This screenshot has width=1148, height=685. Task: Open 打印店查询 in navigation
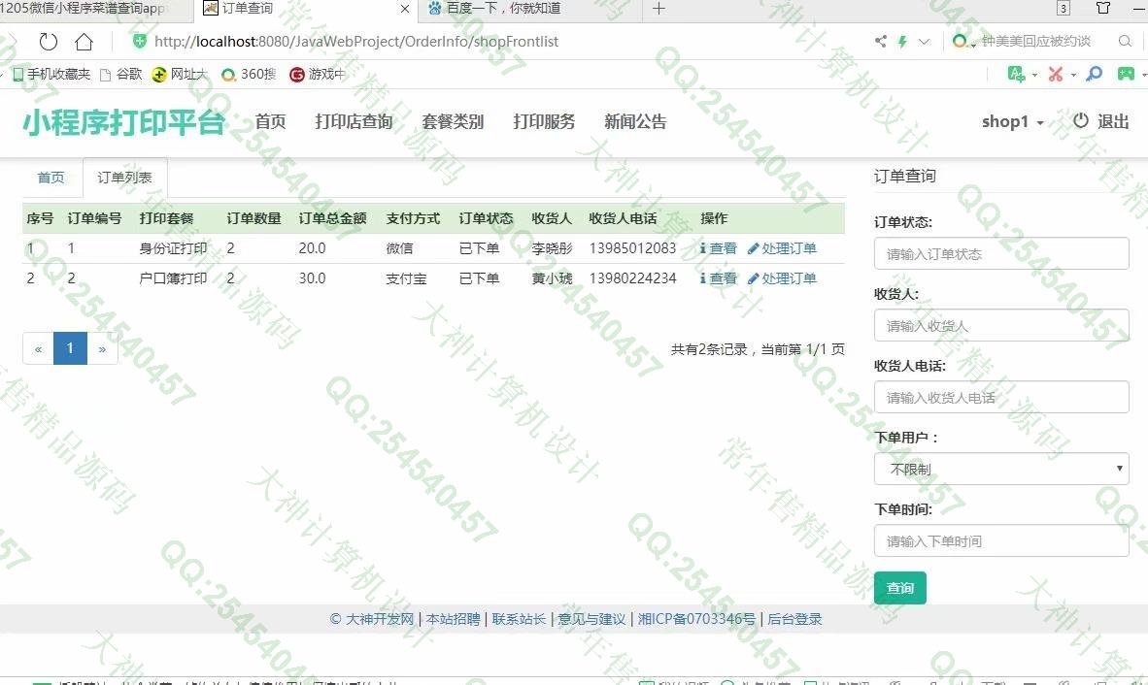coord(354,121)
